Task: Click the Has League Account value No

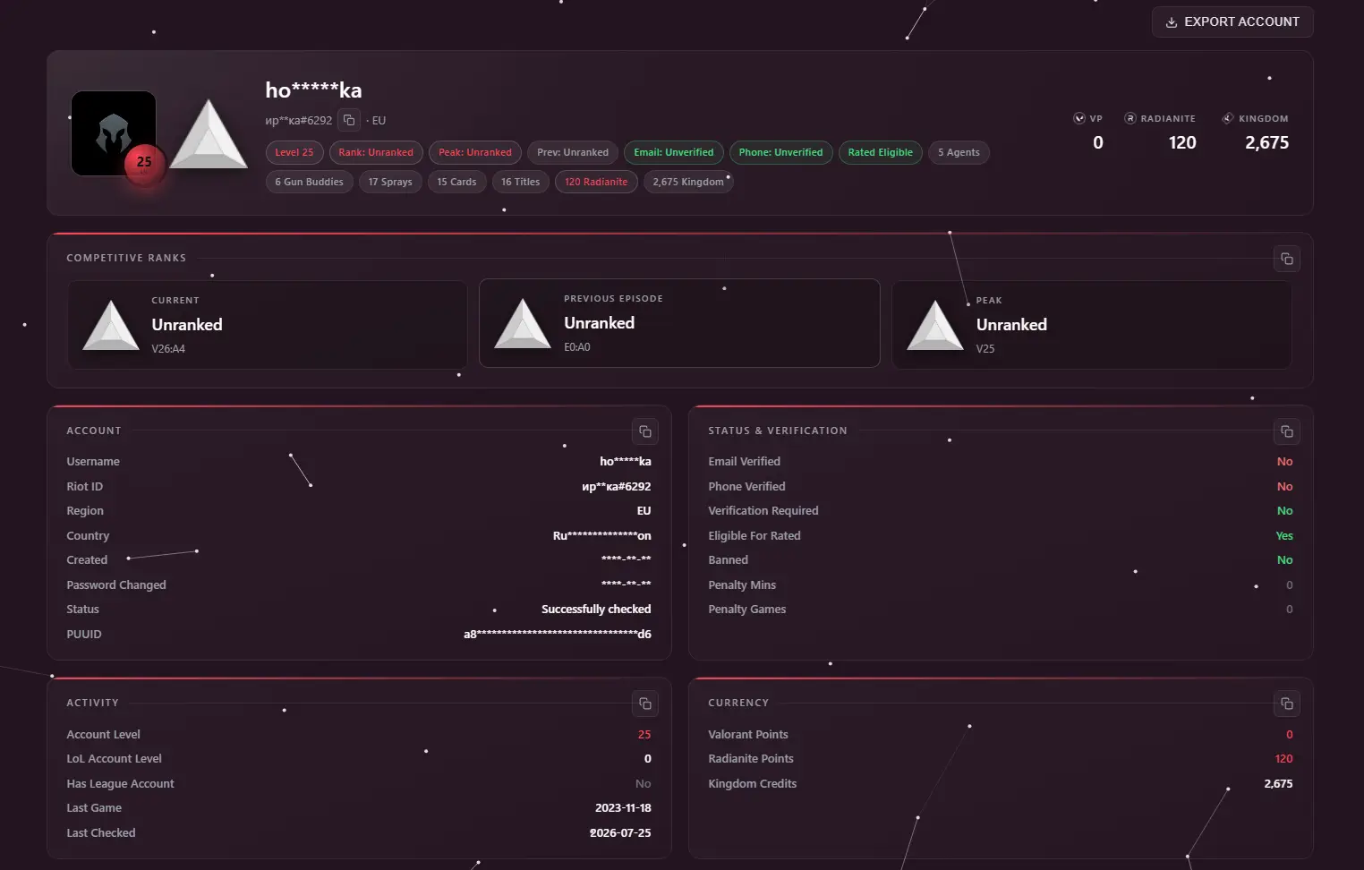Action: point(644,784)
